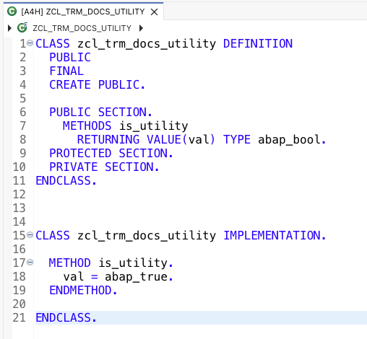Image resolution: width=367 pixels, height=339 pixels.
Task: Collapse the class implementation fold at line 15
Action: coord(30,235)
